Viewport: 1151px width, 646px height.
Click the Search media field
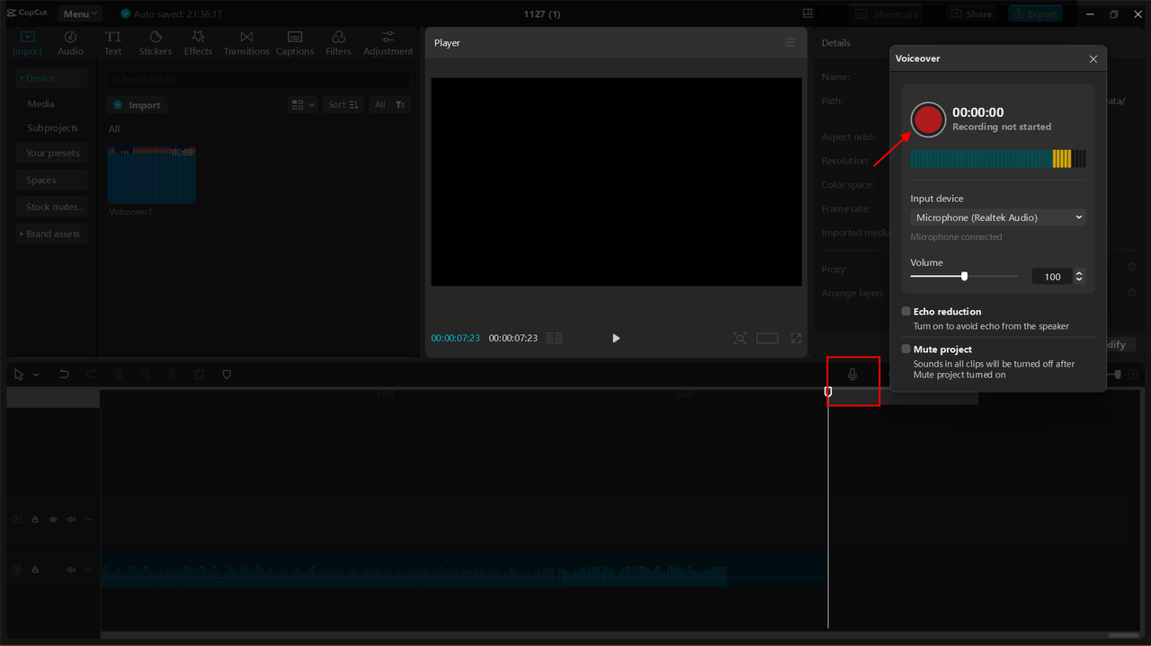(259, 79)
